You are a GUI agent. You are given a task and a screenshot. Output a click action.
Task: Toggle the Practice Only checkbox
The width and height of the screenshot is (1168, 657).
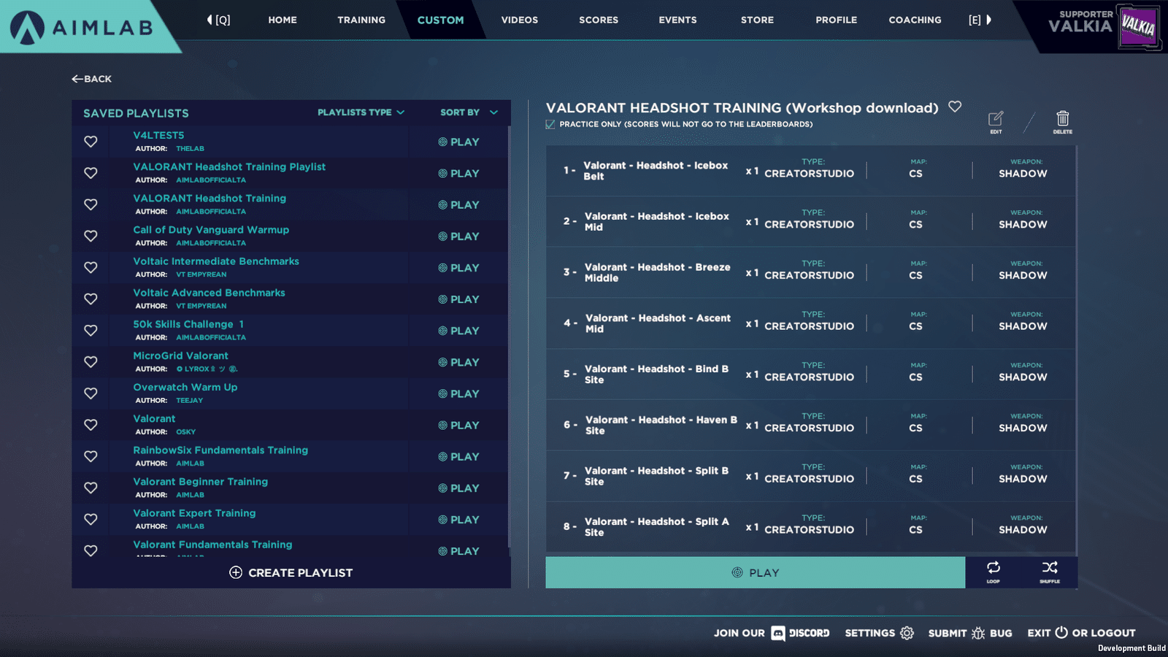[550, 124]
